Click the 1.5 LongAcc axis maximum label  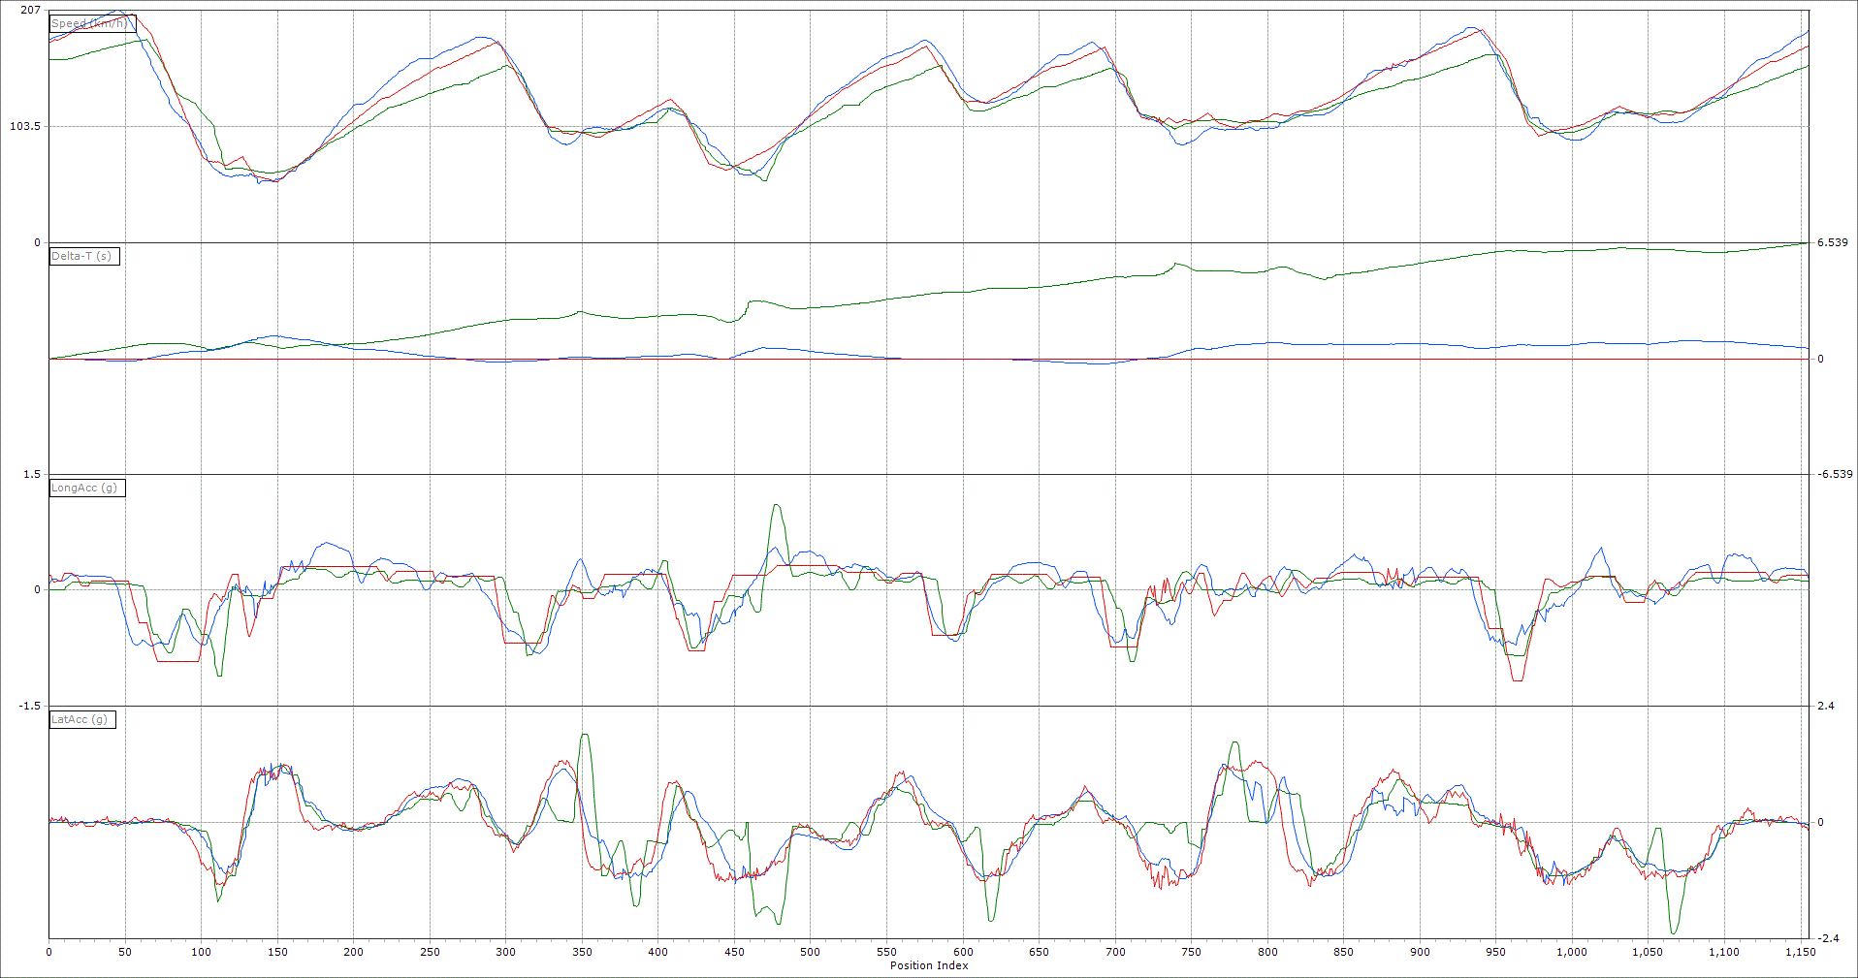click(32, 475)
